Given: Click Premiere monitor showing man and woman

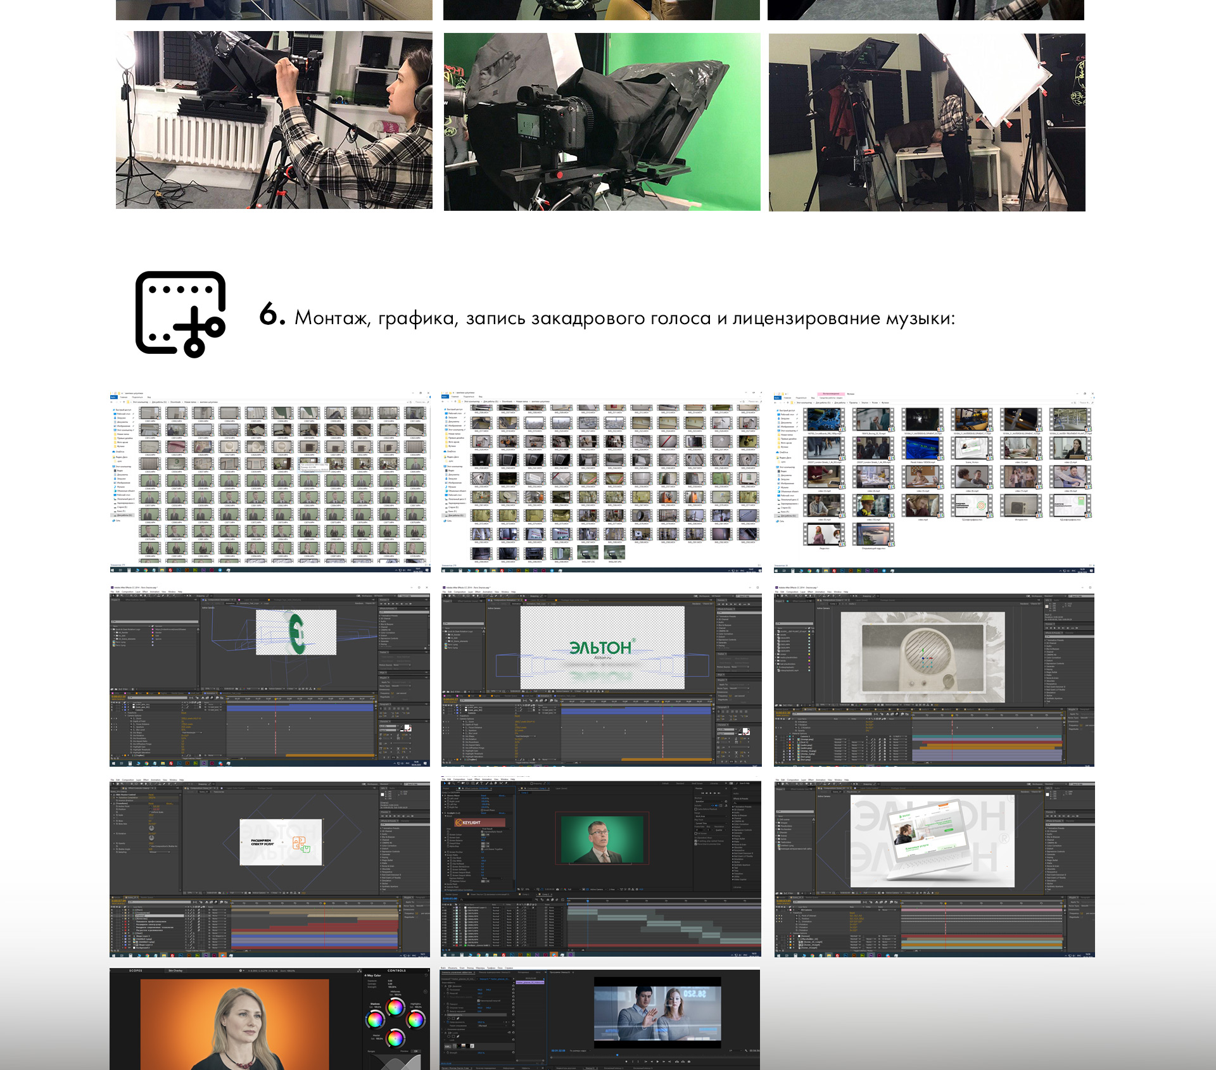Looking at the screenshot, I should [x=657, y=1012].
